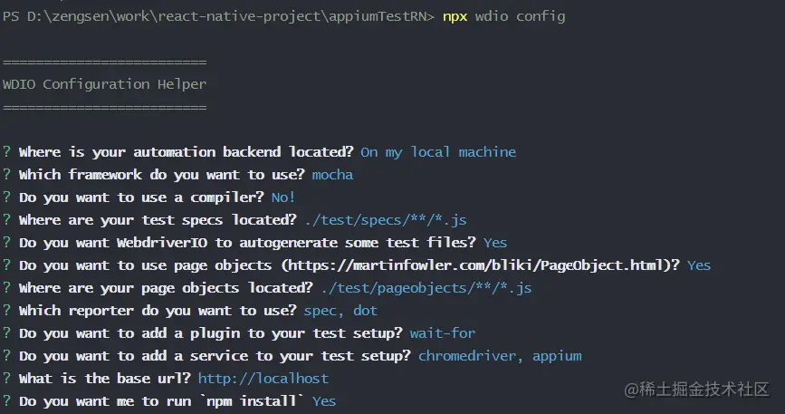Screen dimensions: 785x414
Task: Select the 'On my local machine' answer
Action: [x=438, y=152]
